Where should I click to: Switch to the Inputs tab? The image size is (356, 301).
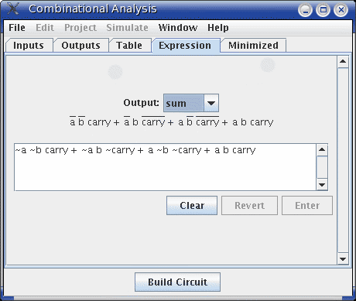(x=29, y=46)
